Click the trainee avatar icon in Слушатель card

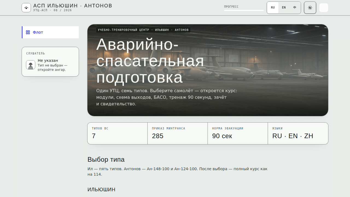[31, 65]
